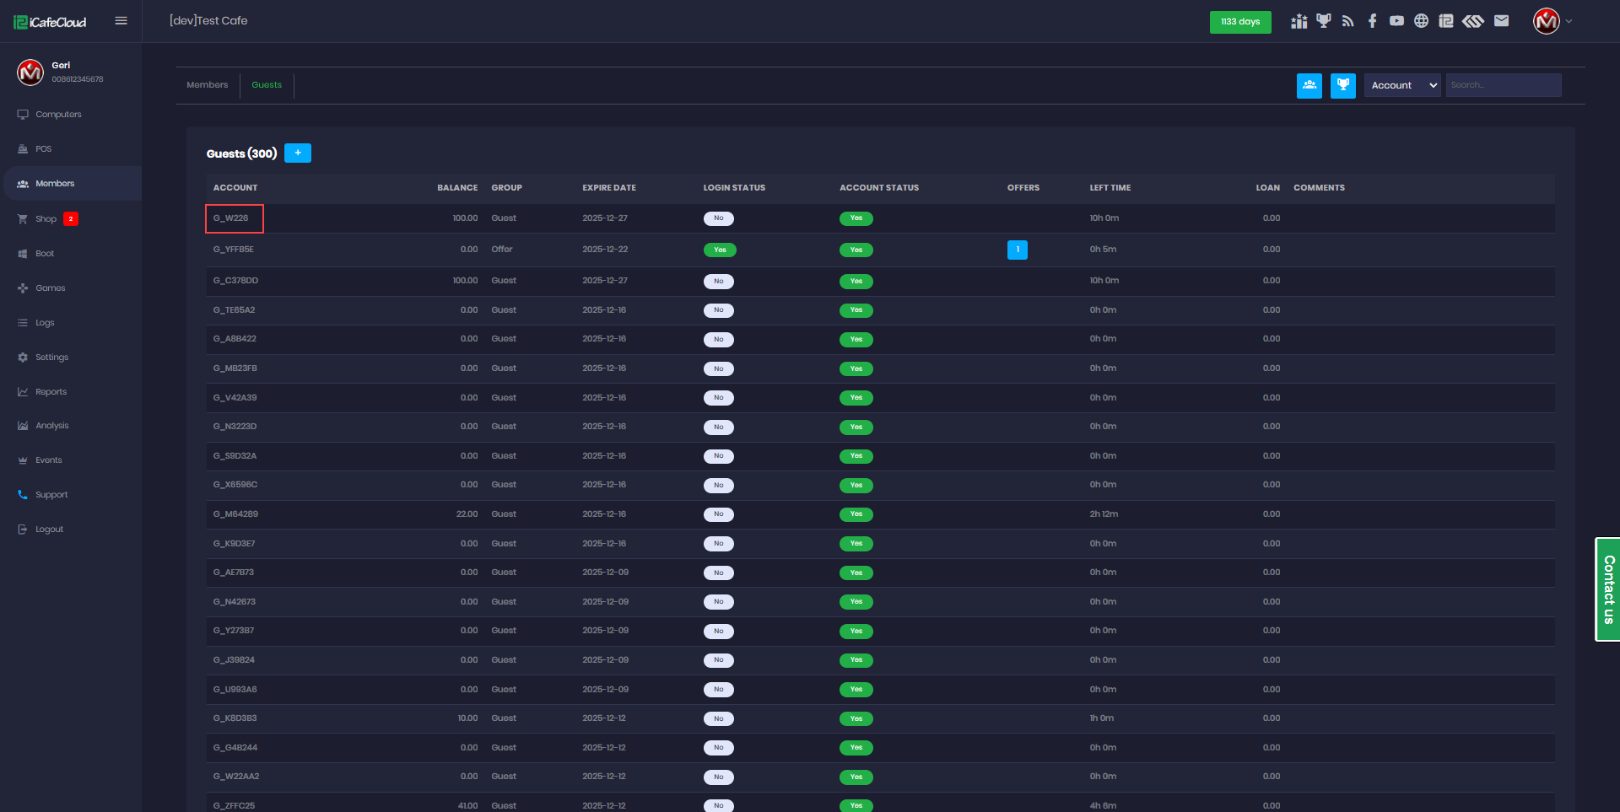Screen dimensions: 1620x812
Task: Click the Facebook icon in top bar
Action: point(1372,21)
